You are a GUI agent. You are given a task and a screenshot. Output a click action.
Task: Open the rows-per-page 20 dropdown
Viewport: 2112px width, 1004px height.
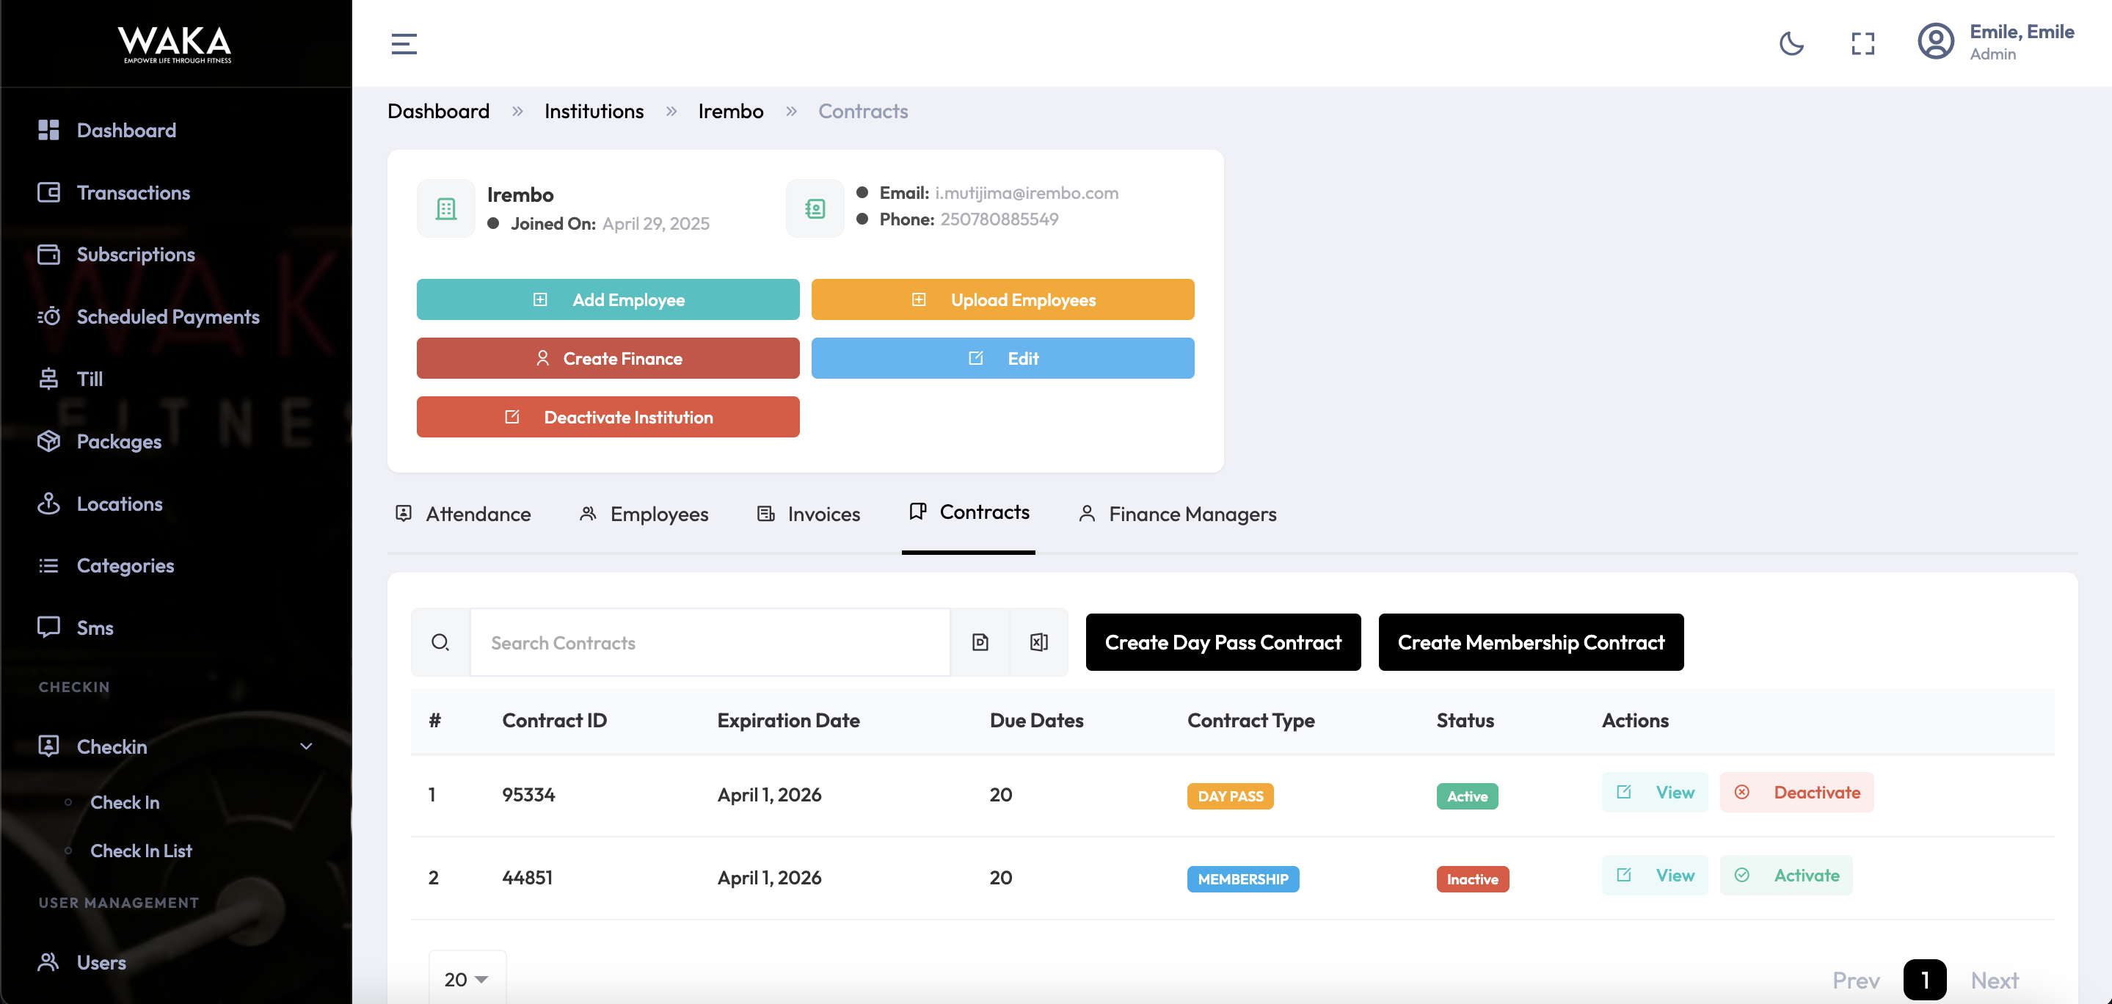467,979
